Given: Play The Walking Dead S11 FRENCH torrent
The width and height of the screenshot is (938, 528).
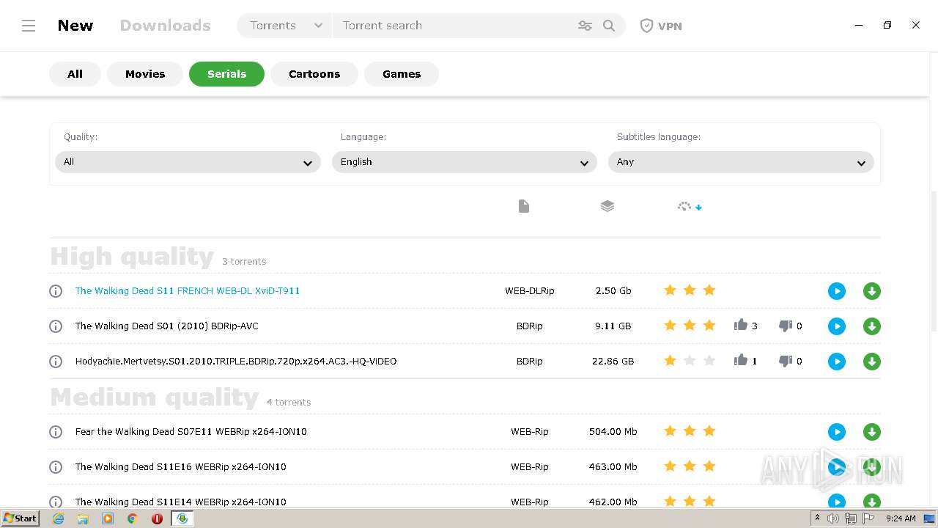Looking at the screenshot, I should [837, 291].
